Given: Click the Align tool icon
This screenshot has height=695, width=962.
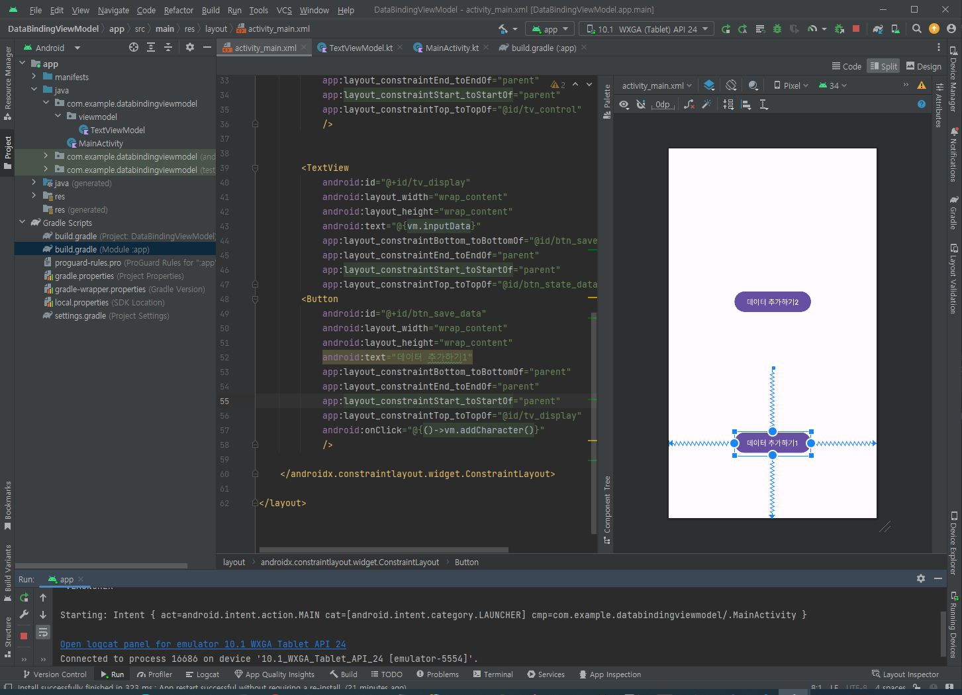Looking at the screenshot, I should pyautogui.click(x=746, y=105).
